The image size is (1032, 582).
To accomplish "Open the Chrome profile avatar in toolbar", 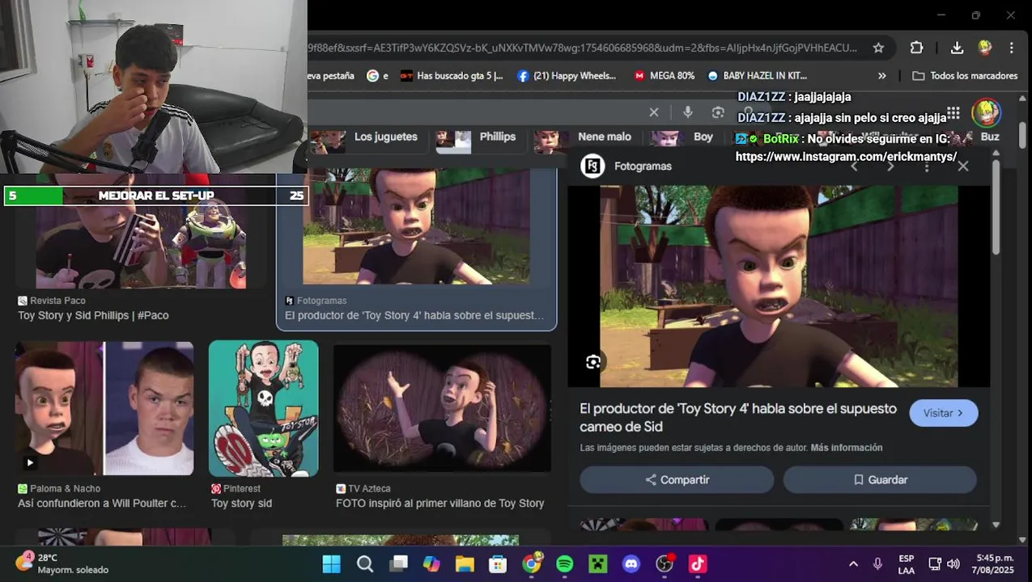I will coord(985,48).
